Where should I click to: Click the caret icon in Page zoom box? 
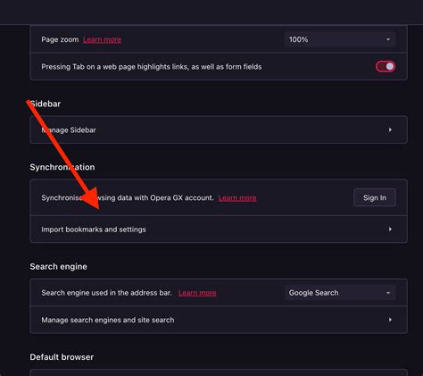pos(388,39)
